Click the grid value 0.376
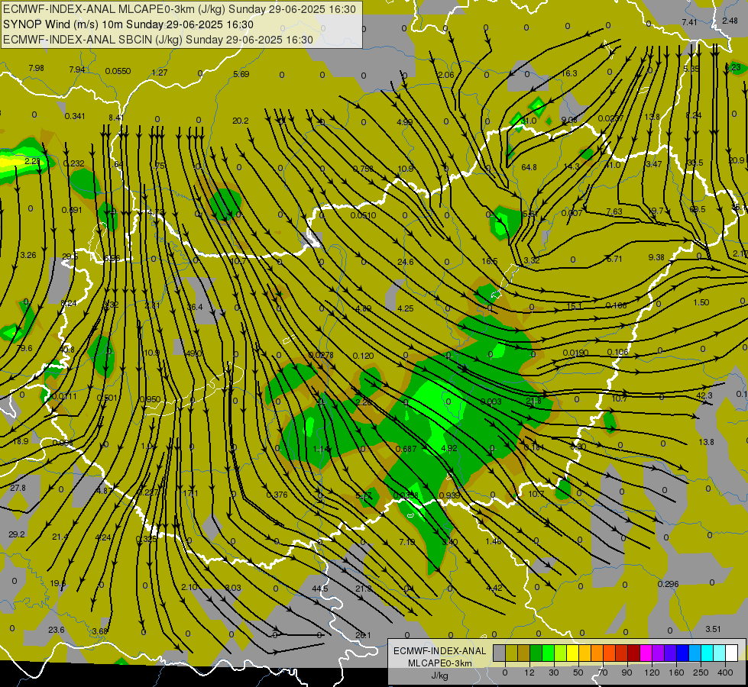The height and width of the screenshot is (687, 748). click(277, 495)
